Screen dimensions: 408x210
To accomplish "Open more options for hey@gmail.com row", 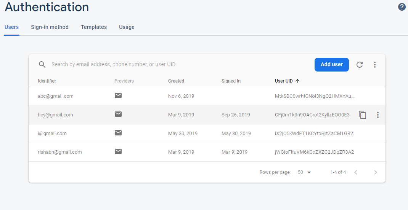I will point(378,115).
